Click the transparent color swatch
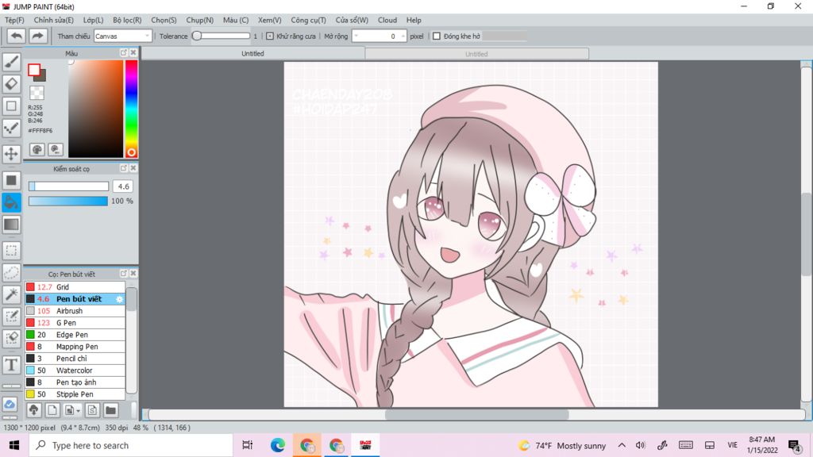 tap(37, 94)
